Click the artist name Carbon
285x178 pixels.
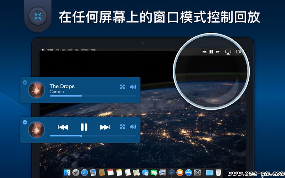[57, 92]
